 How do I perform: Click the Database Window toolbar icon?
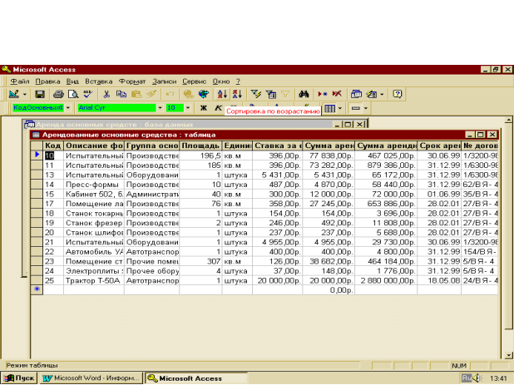click(x=357, y=95)
